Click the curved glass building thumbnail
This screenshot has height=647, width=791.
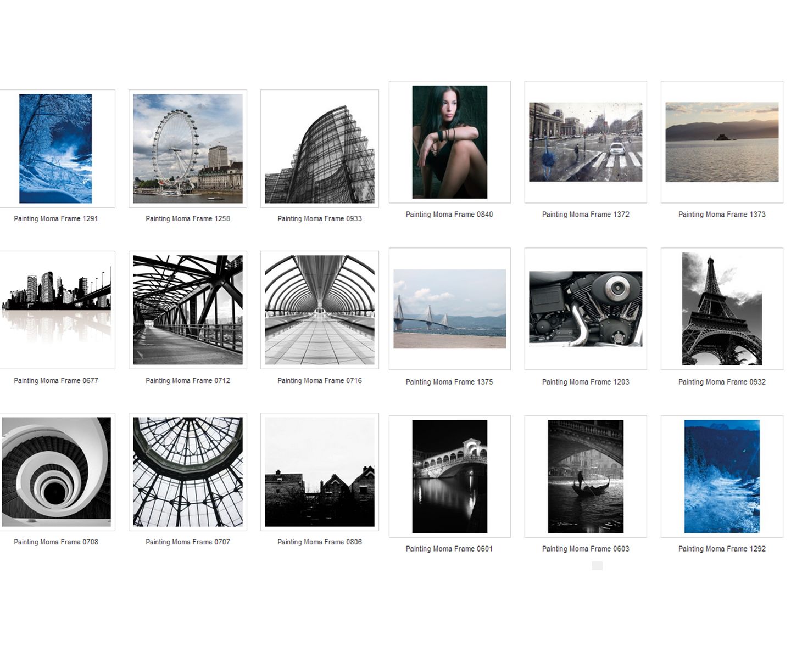pos(320,149)
